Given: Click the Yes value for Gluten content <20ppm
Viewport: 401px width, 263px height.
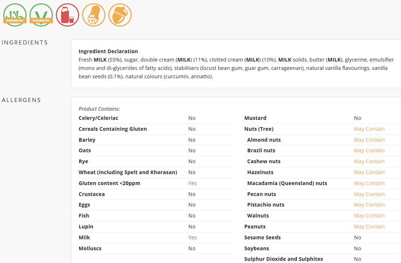Looking at the screenshot, I should click(x=192, y=183).
